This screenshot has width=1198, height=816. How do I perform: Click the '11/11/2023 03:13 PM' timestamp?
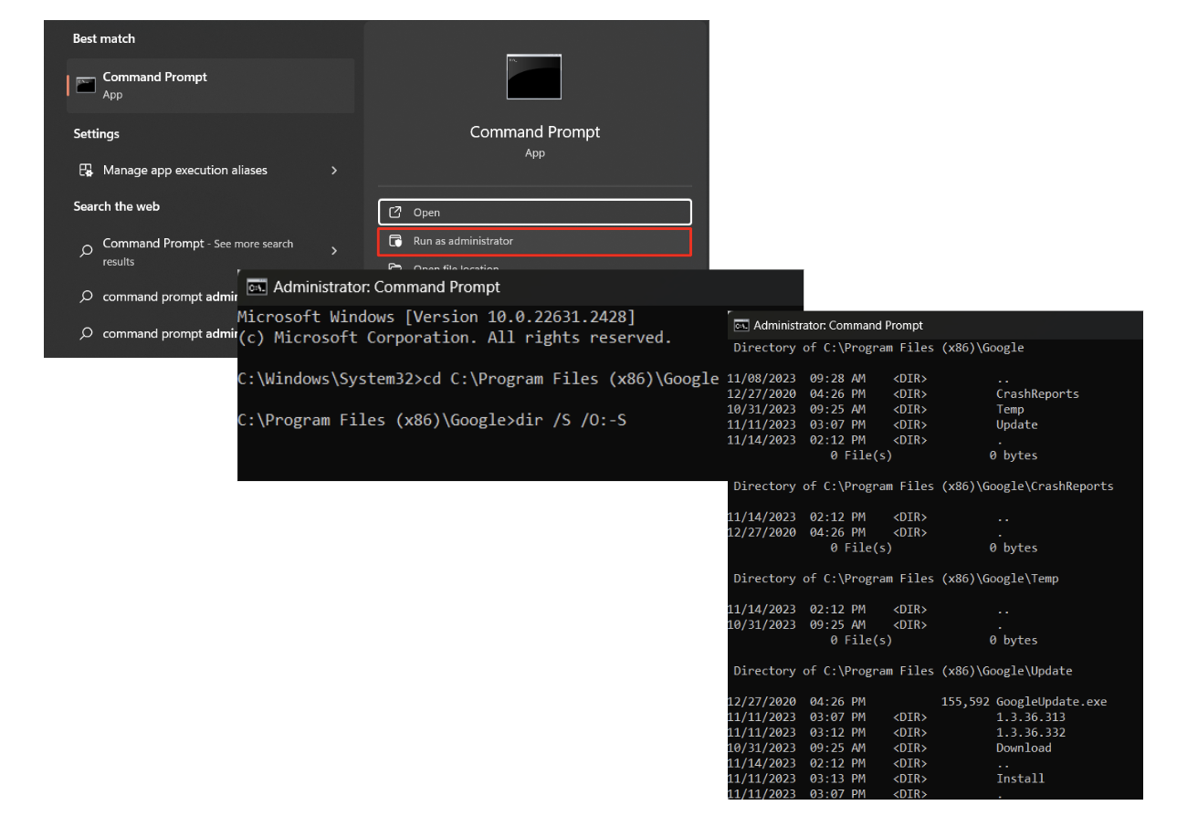point(796,779)
